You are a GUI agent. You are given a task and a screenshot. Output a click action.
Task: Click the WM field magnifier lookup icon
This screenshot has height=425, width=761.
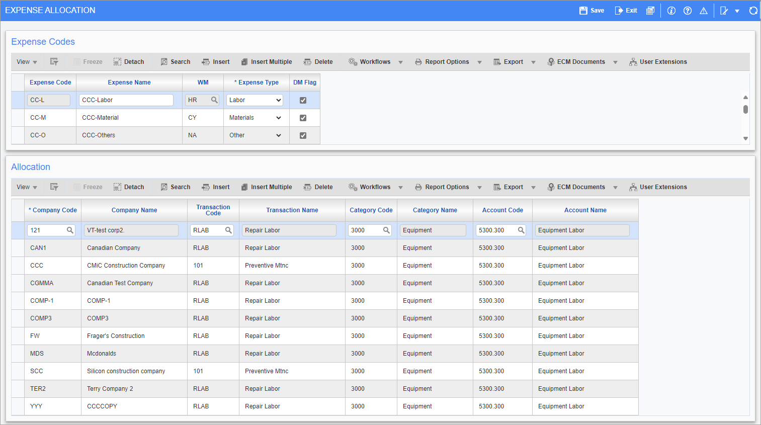[214, 100]
